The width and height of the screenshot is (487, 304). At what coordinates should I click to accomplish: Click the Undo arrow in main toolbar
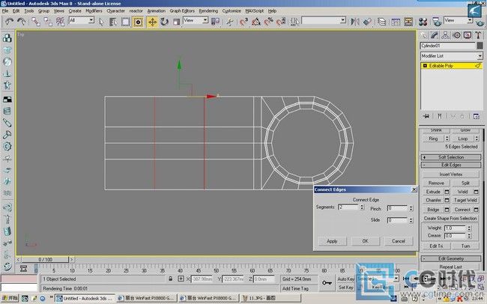tap(9, 22)
